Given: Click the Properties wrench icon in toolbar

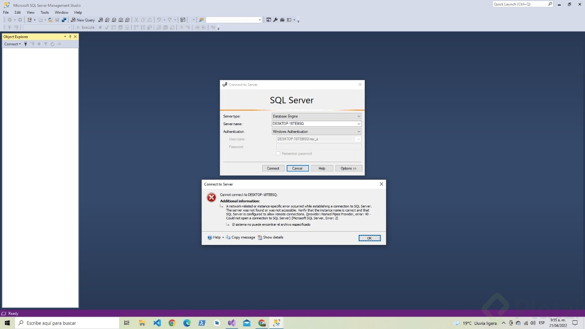Looking at the screenshot, I should click(x=276, y=20).
